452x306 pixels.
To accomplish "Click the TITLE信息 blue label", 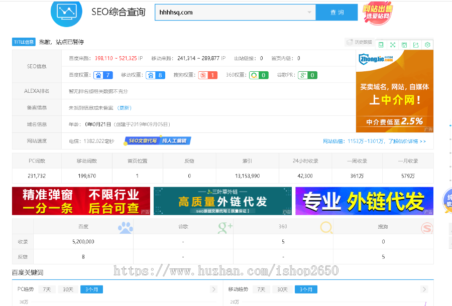I will tap(24, 42).
